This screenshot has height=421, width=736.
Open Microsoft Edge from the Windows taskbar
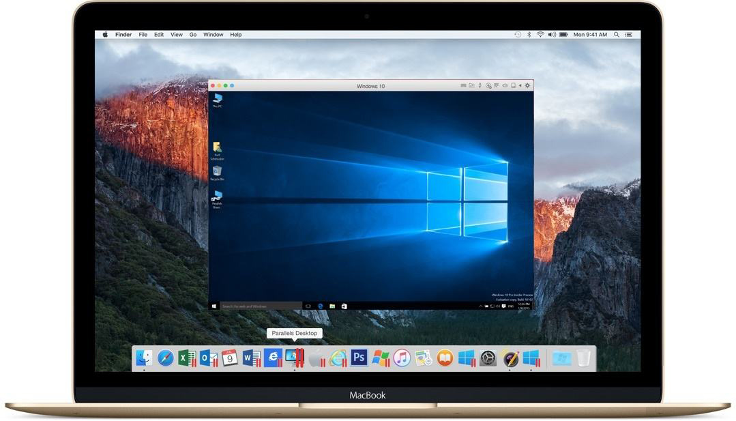coord(319,306)
